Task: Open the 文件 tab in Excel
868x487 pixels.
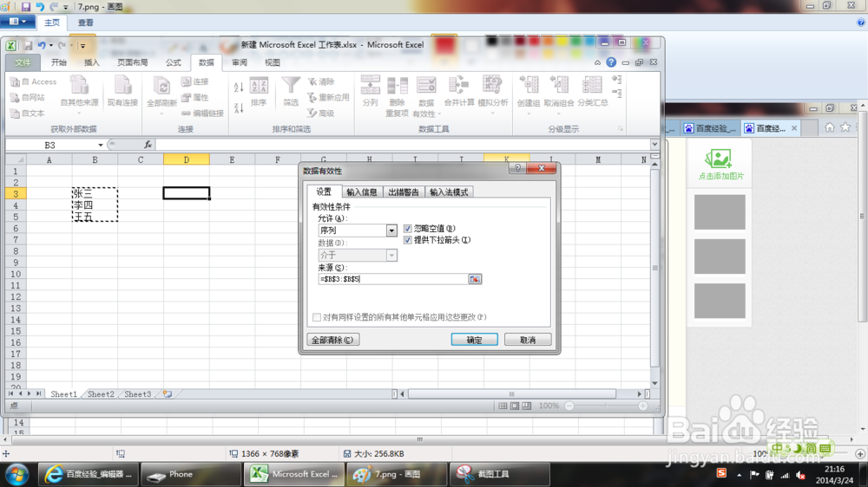Action: [x=23, y=62]
